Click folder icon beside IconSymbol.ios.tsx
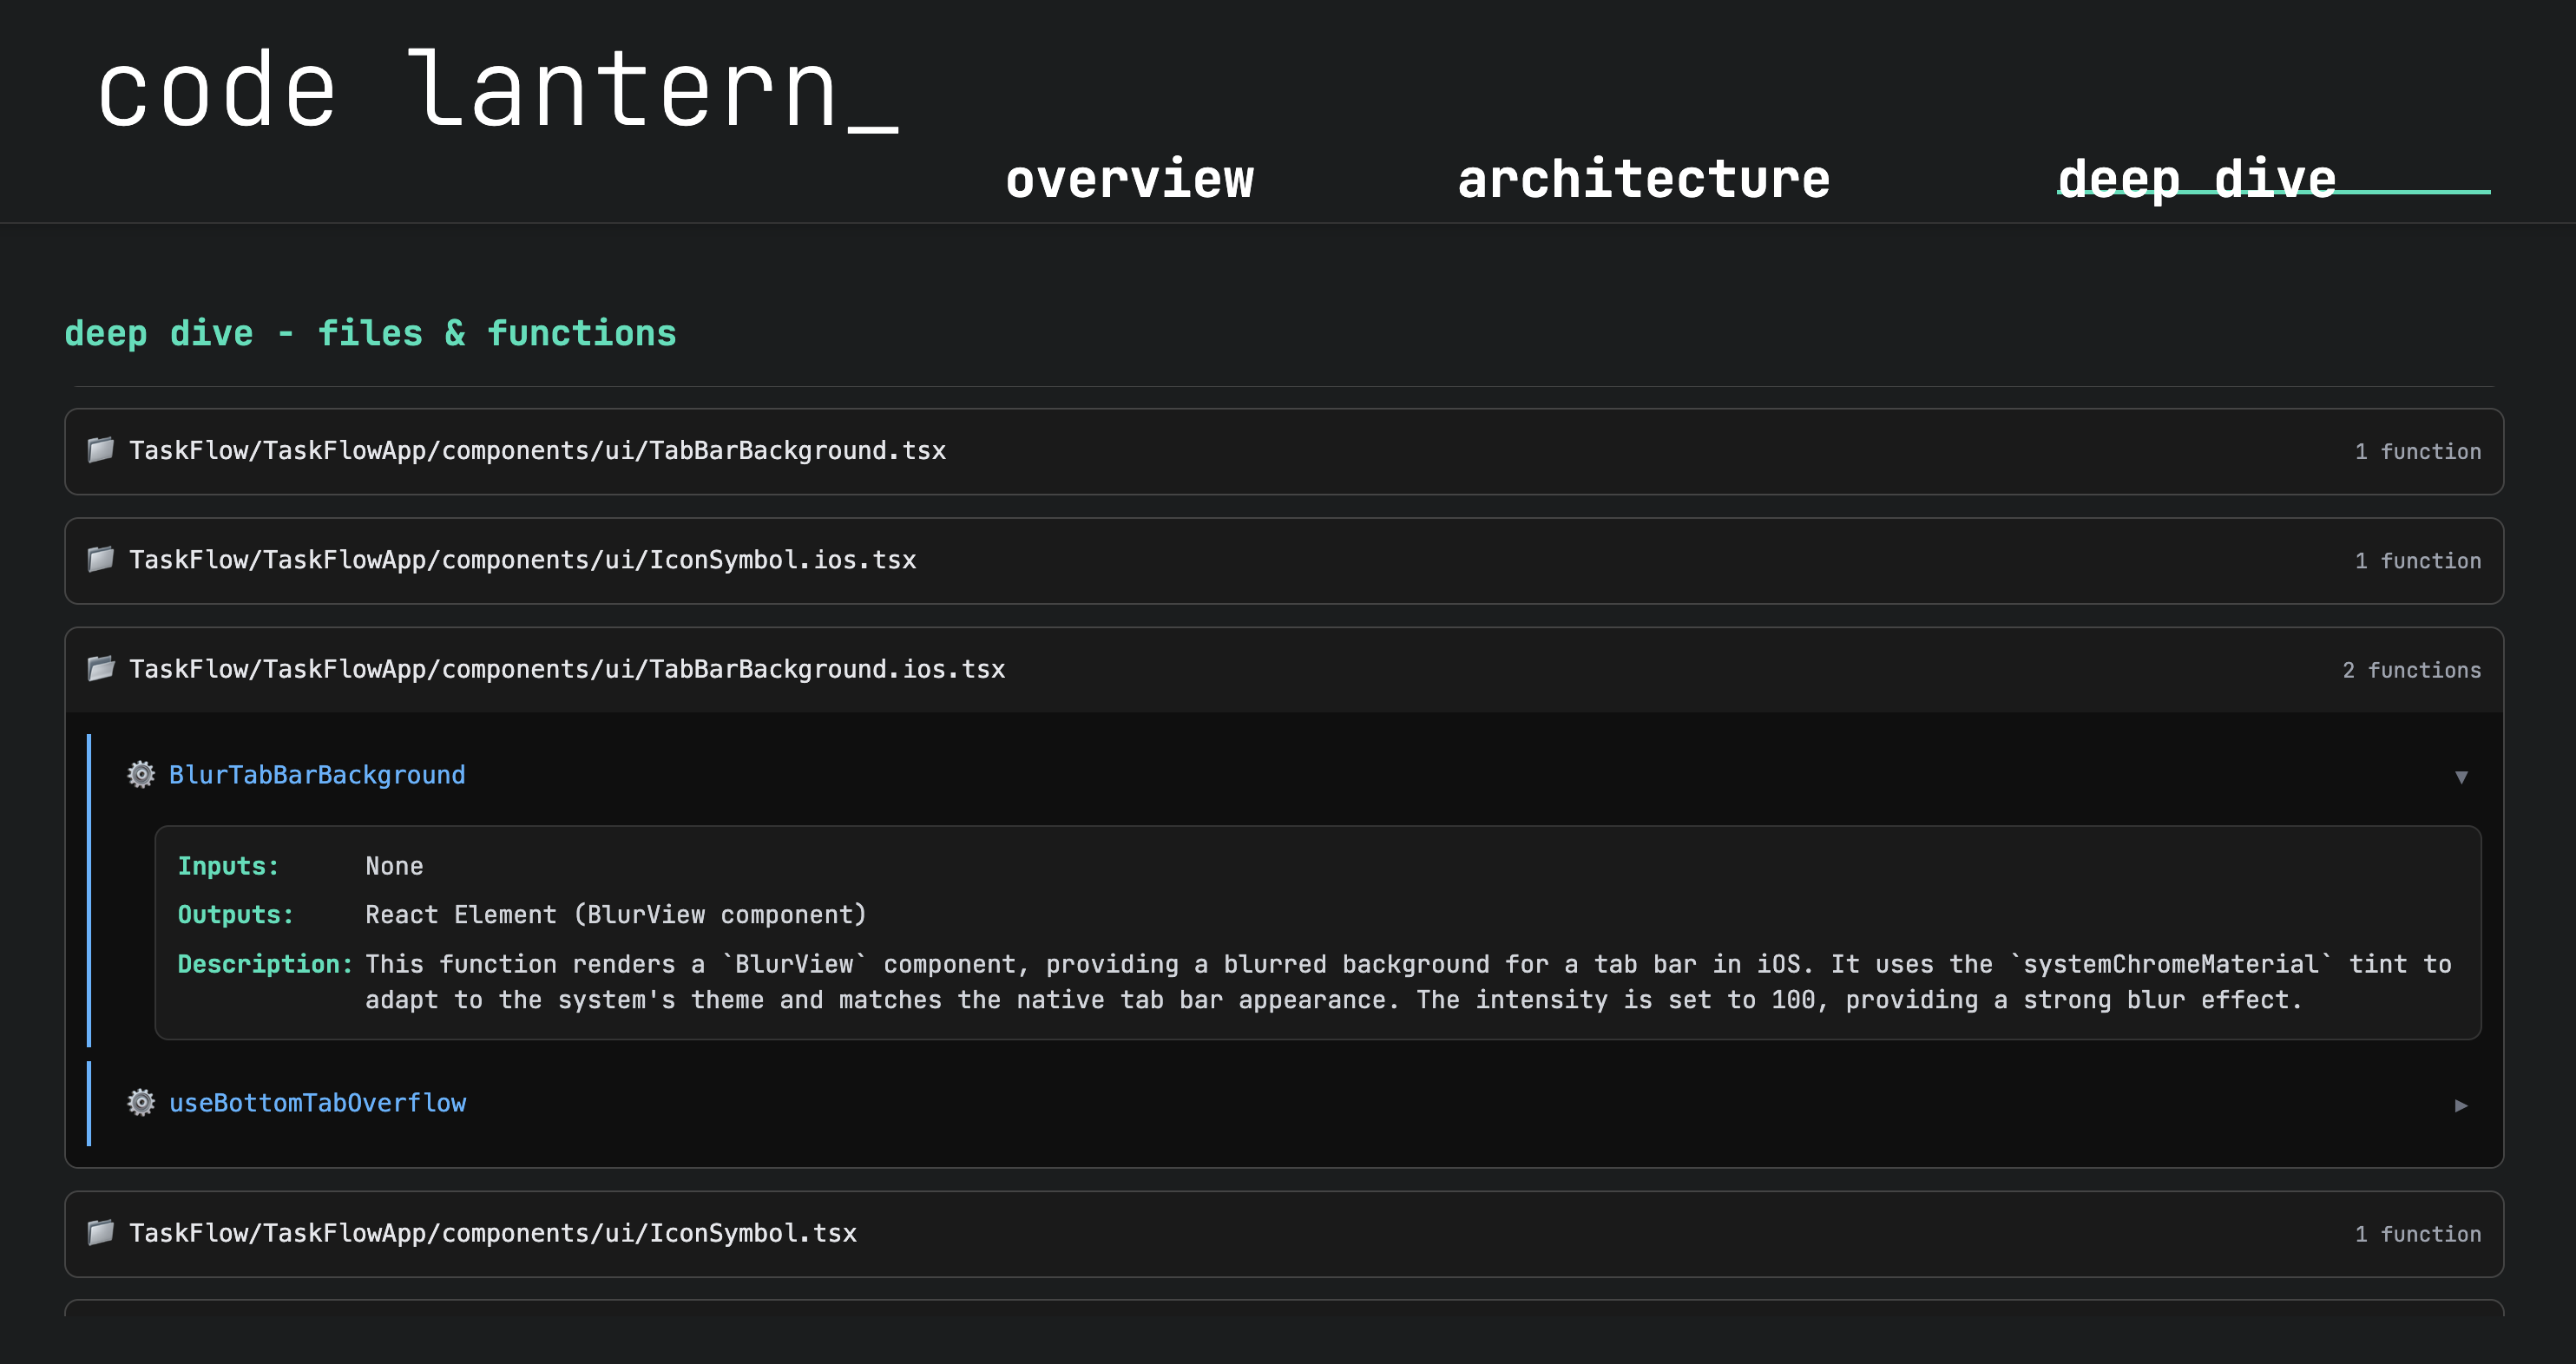This screenshot has height=1364, width=2576. (x=100, y=559)
